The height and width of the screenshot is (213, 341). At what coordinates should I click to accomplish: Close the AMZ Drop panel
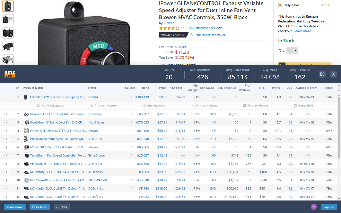pos(334,74)
